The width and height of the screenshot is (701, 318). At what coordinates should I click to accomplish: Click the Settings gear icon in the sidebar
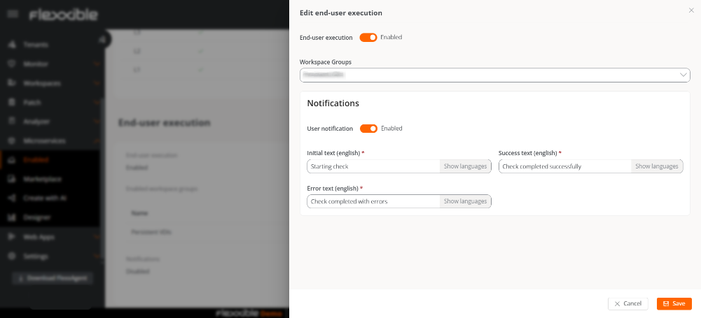click(12, 256)
